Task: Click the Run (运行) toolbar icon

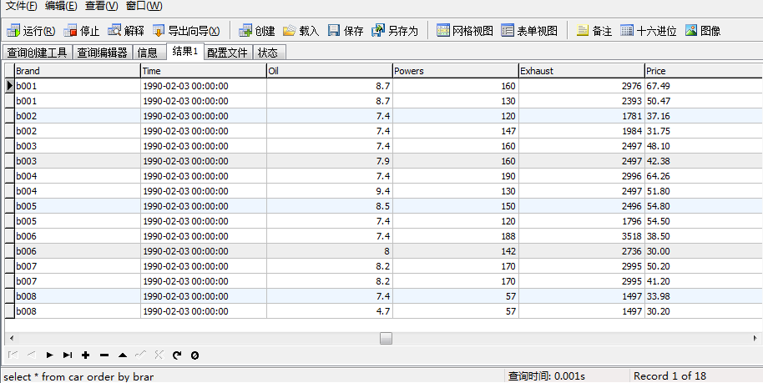Action: pyautogui.click(x=13, y=31)
